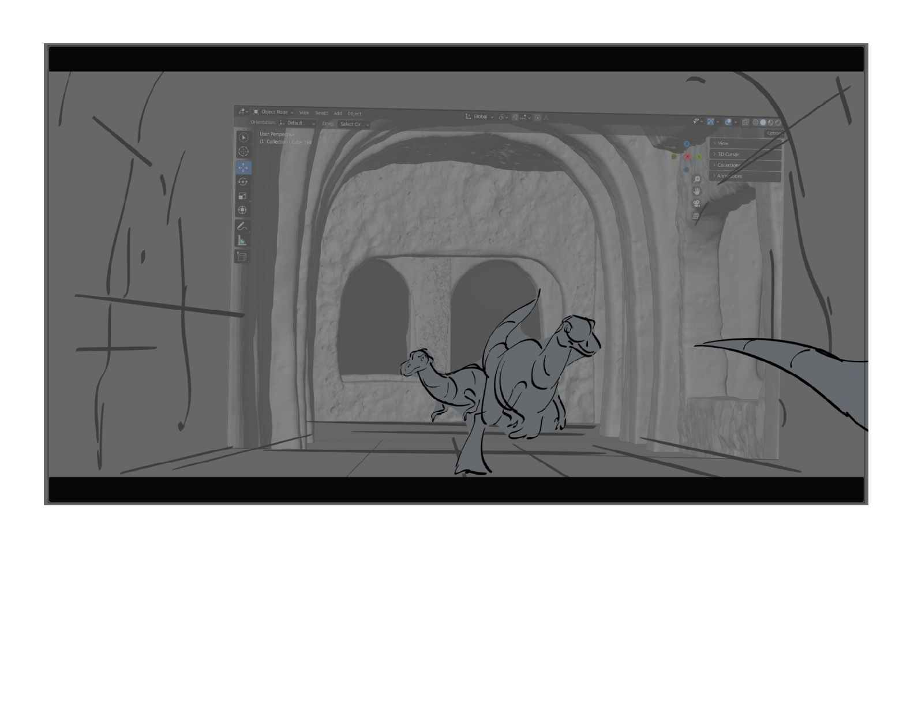Viewport: 914px width, 706px height.
Task: Open the Drag Select Circle dropdown
Action: point(354,124)
